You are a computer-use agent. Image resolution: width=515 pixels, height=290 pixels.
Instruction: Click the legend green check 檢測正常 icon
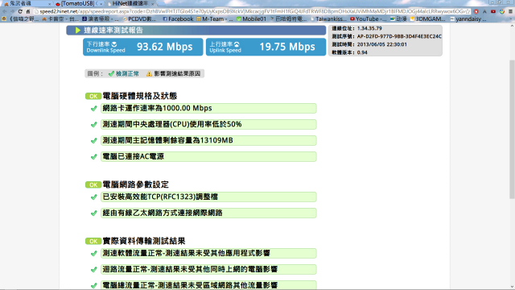point(111,73)
